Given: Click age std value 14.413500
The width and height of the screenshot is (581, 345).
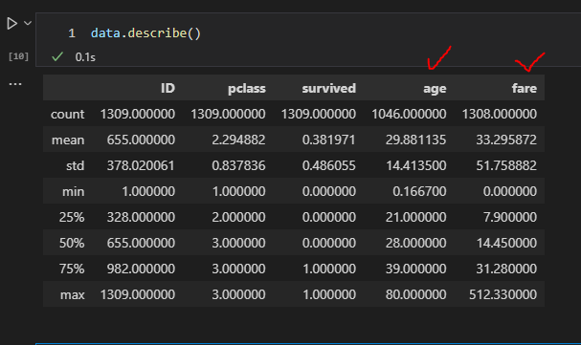Looking at the screenshot, I should pos(416,165).
